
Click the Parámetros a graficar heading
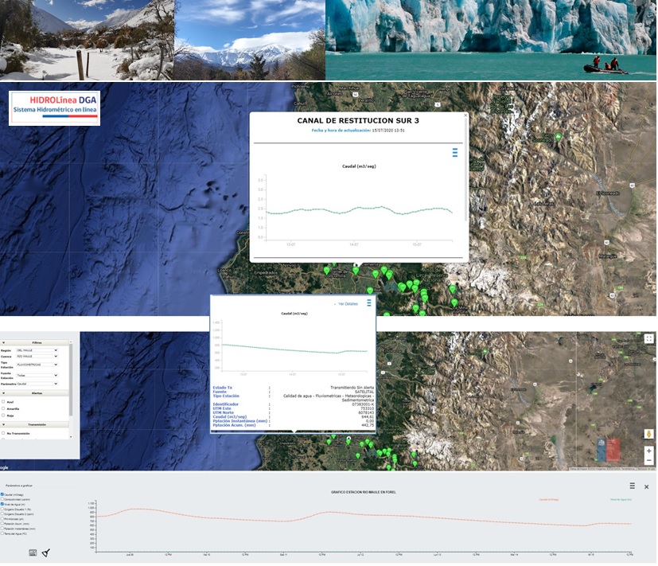(19, 486)
